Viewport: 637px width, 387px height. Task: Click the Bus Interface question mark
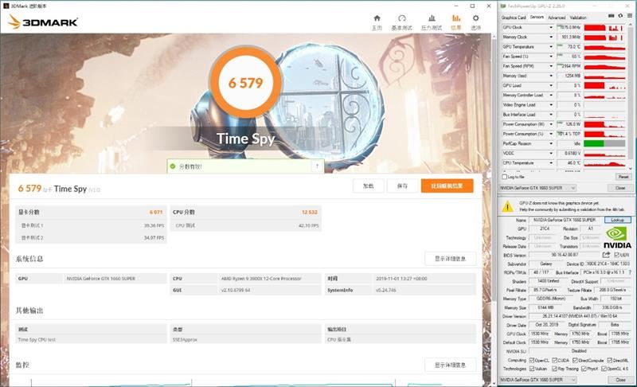(x=630, y=272)
